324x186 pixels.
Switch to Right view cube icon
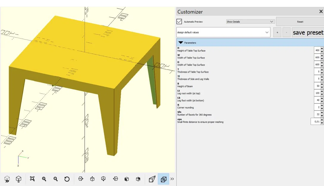[x=81, y=179]
